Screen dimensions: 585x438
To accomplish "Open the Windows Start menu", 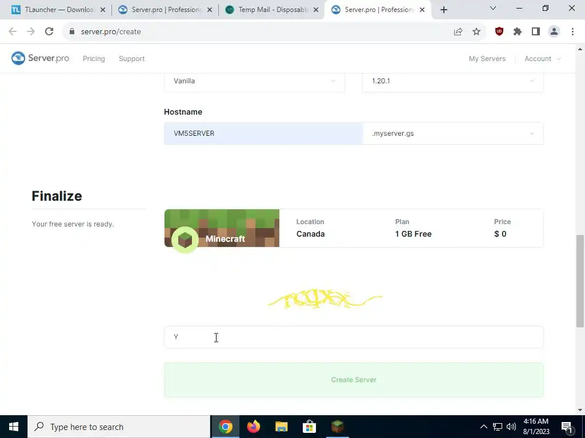I will coord(14,427).
